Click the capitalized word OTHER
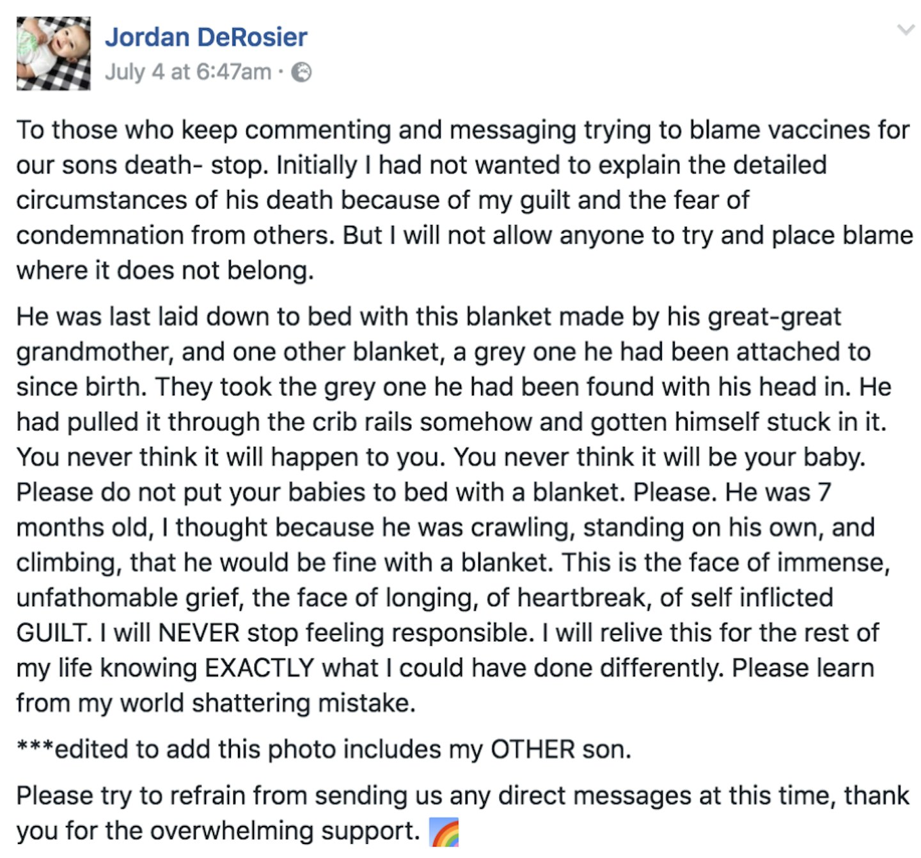The image size is (921, 858). (533, 749)
